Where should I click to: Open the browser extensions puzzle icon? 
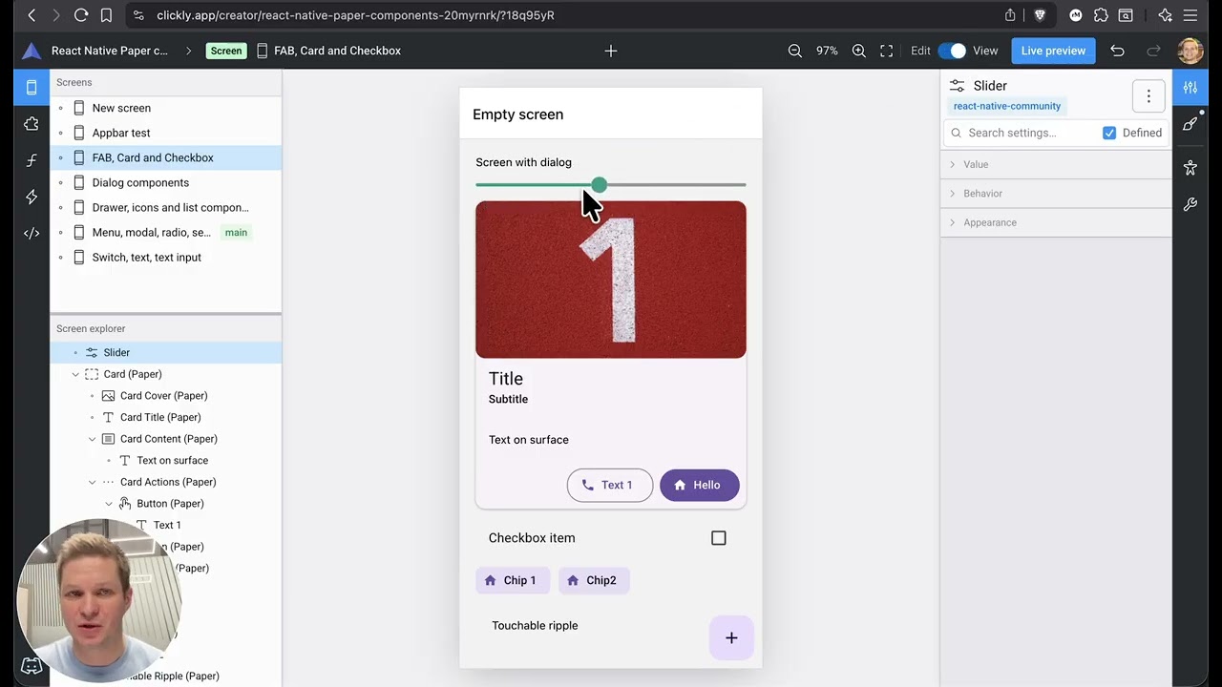click(x=1101, y=15)
